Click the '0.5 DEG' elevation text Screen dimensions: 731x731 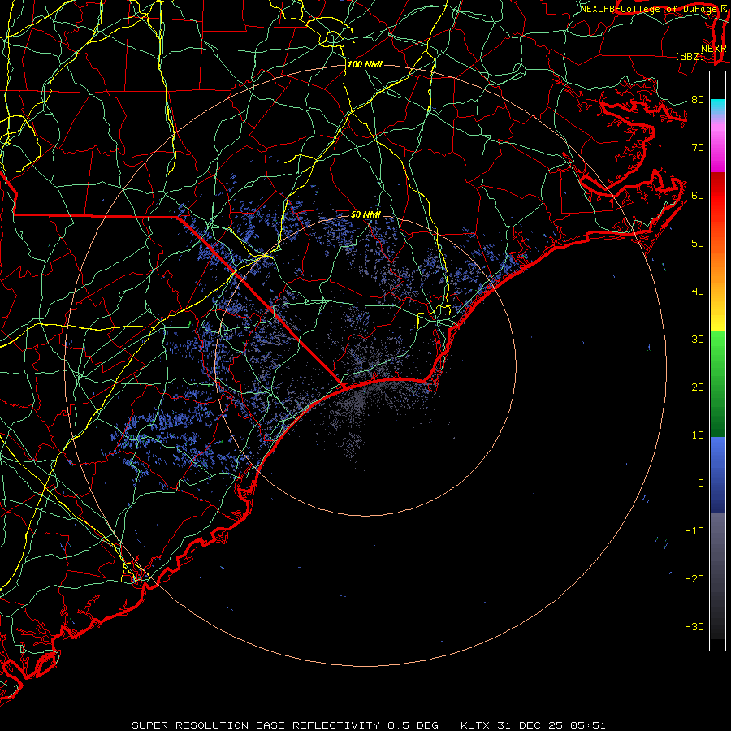point(413,725)
